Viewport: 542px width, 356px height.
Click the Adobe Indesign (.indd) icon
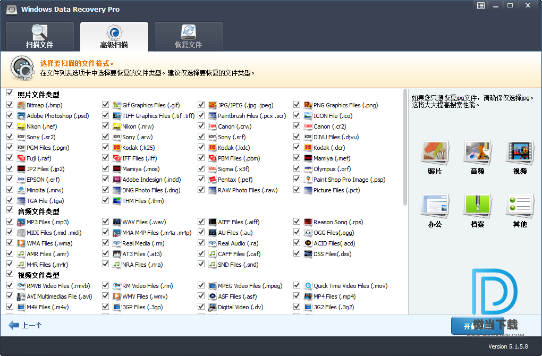(x=117, y=180)
